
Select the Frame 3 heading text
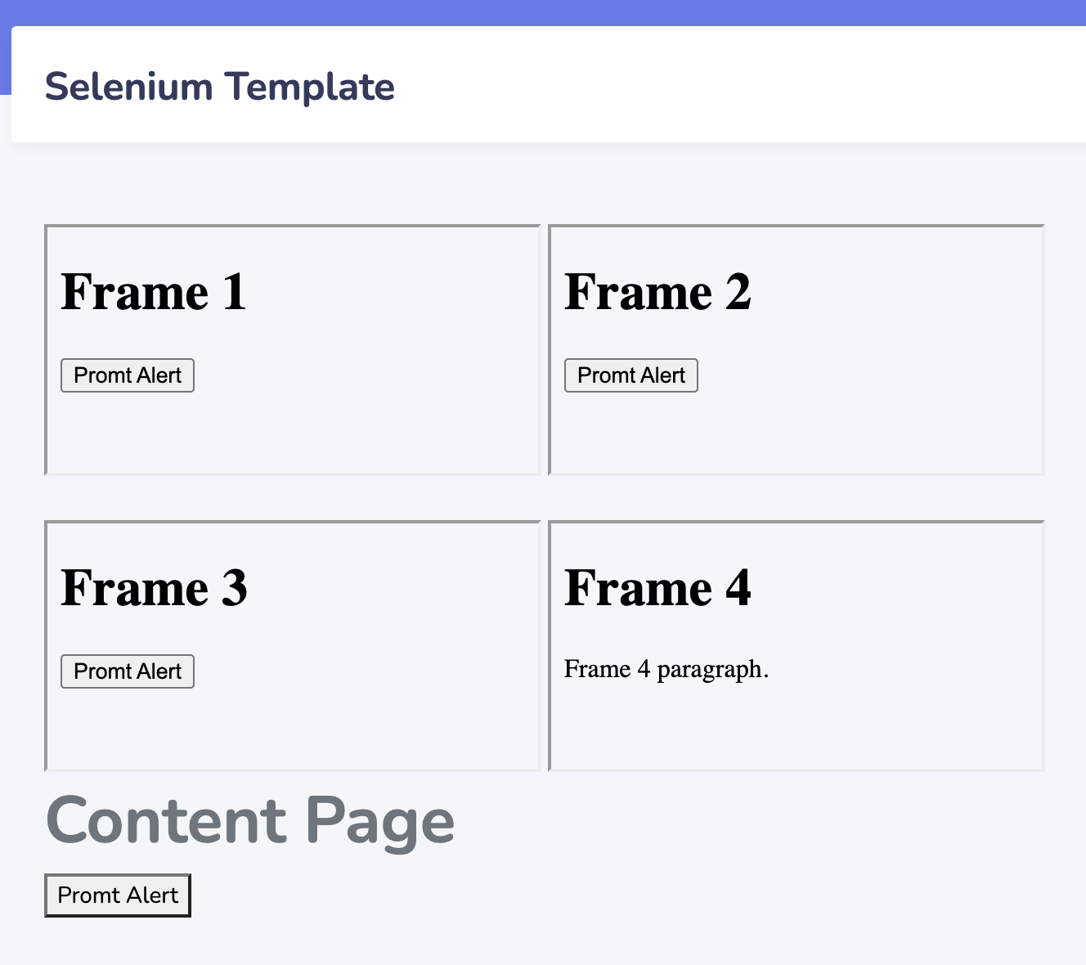coord(154,587)
